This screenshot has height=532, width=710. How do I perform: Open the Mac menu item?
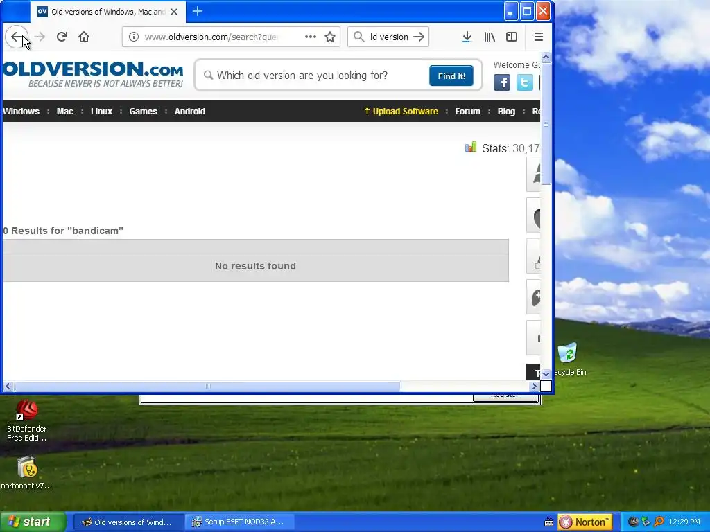coord(64,112)
